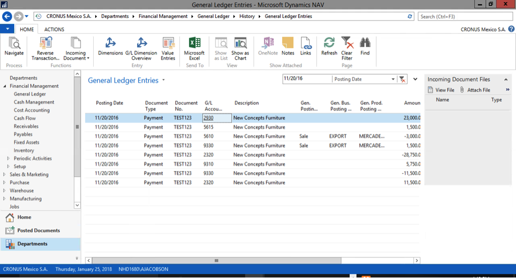Screen dimensions: 516x278
Task: Show Value Entries
Action: (x=168, y=49)
